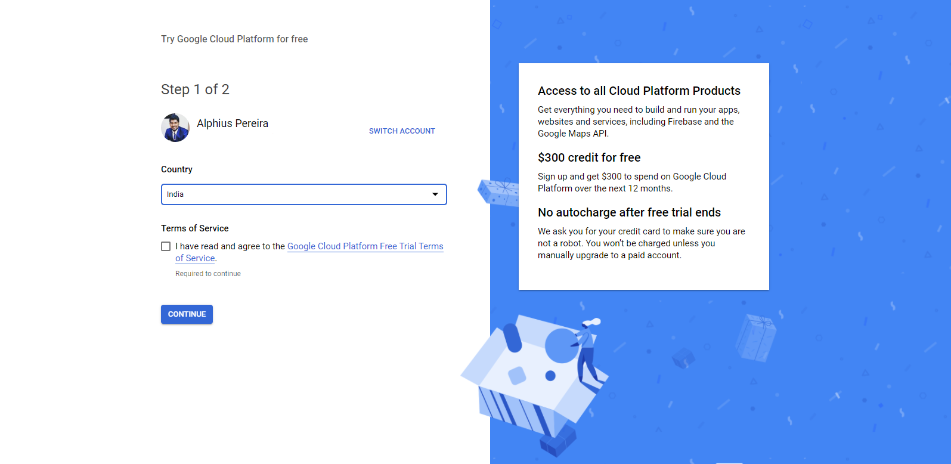Click Alphius Pereira's profile avatar

point(175,128)
